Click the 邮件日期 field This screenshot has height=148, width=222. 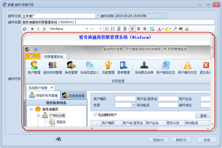pyautogui.click(x=140, y=16)
